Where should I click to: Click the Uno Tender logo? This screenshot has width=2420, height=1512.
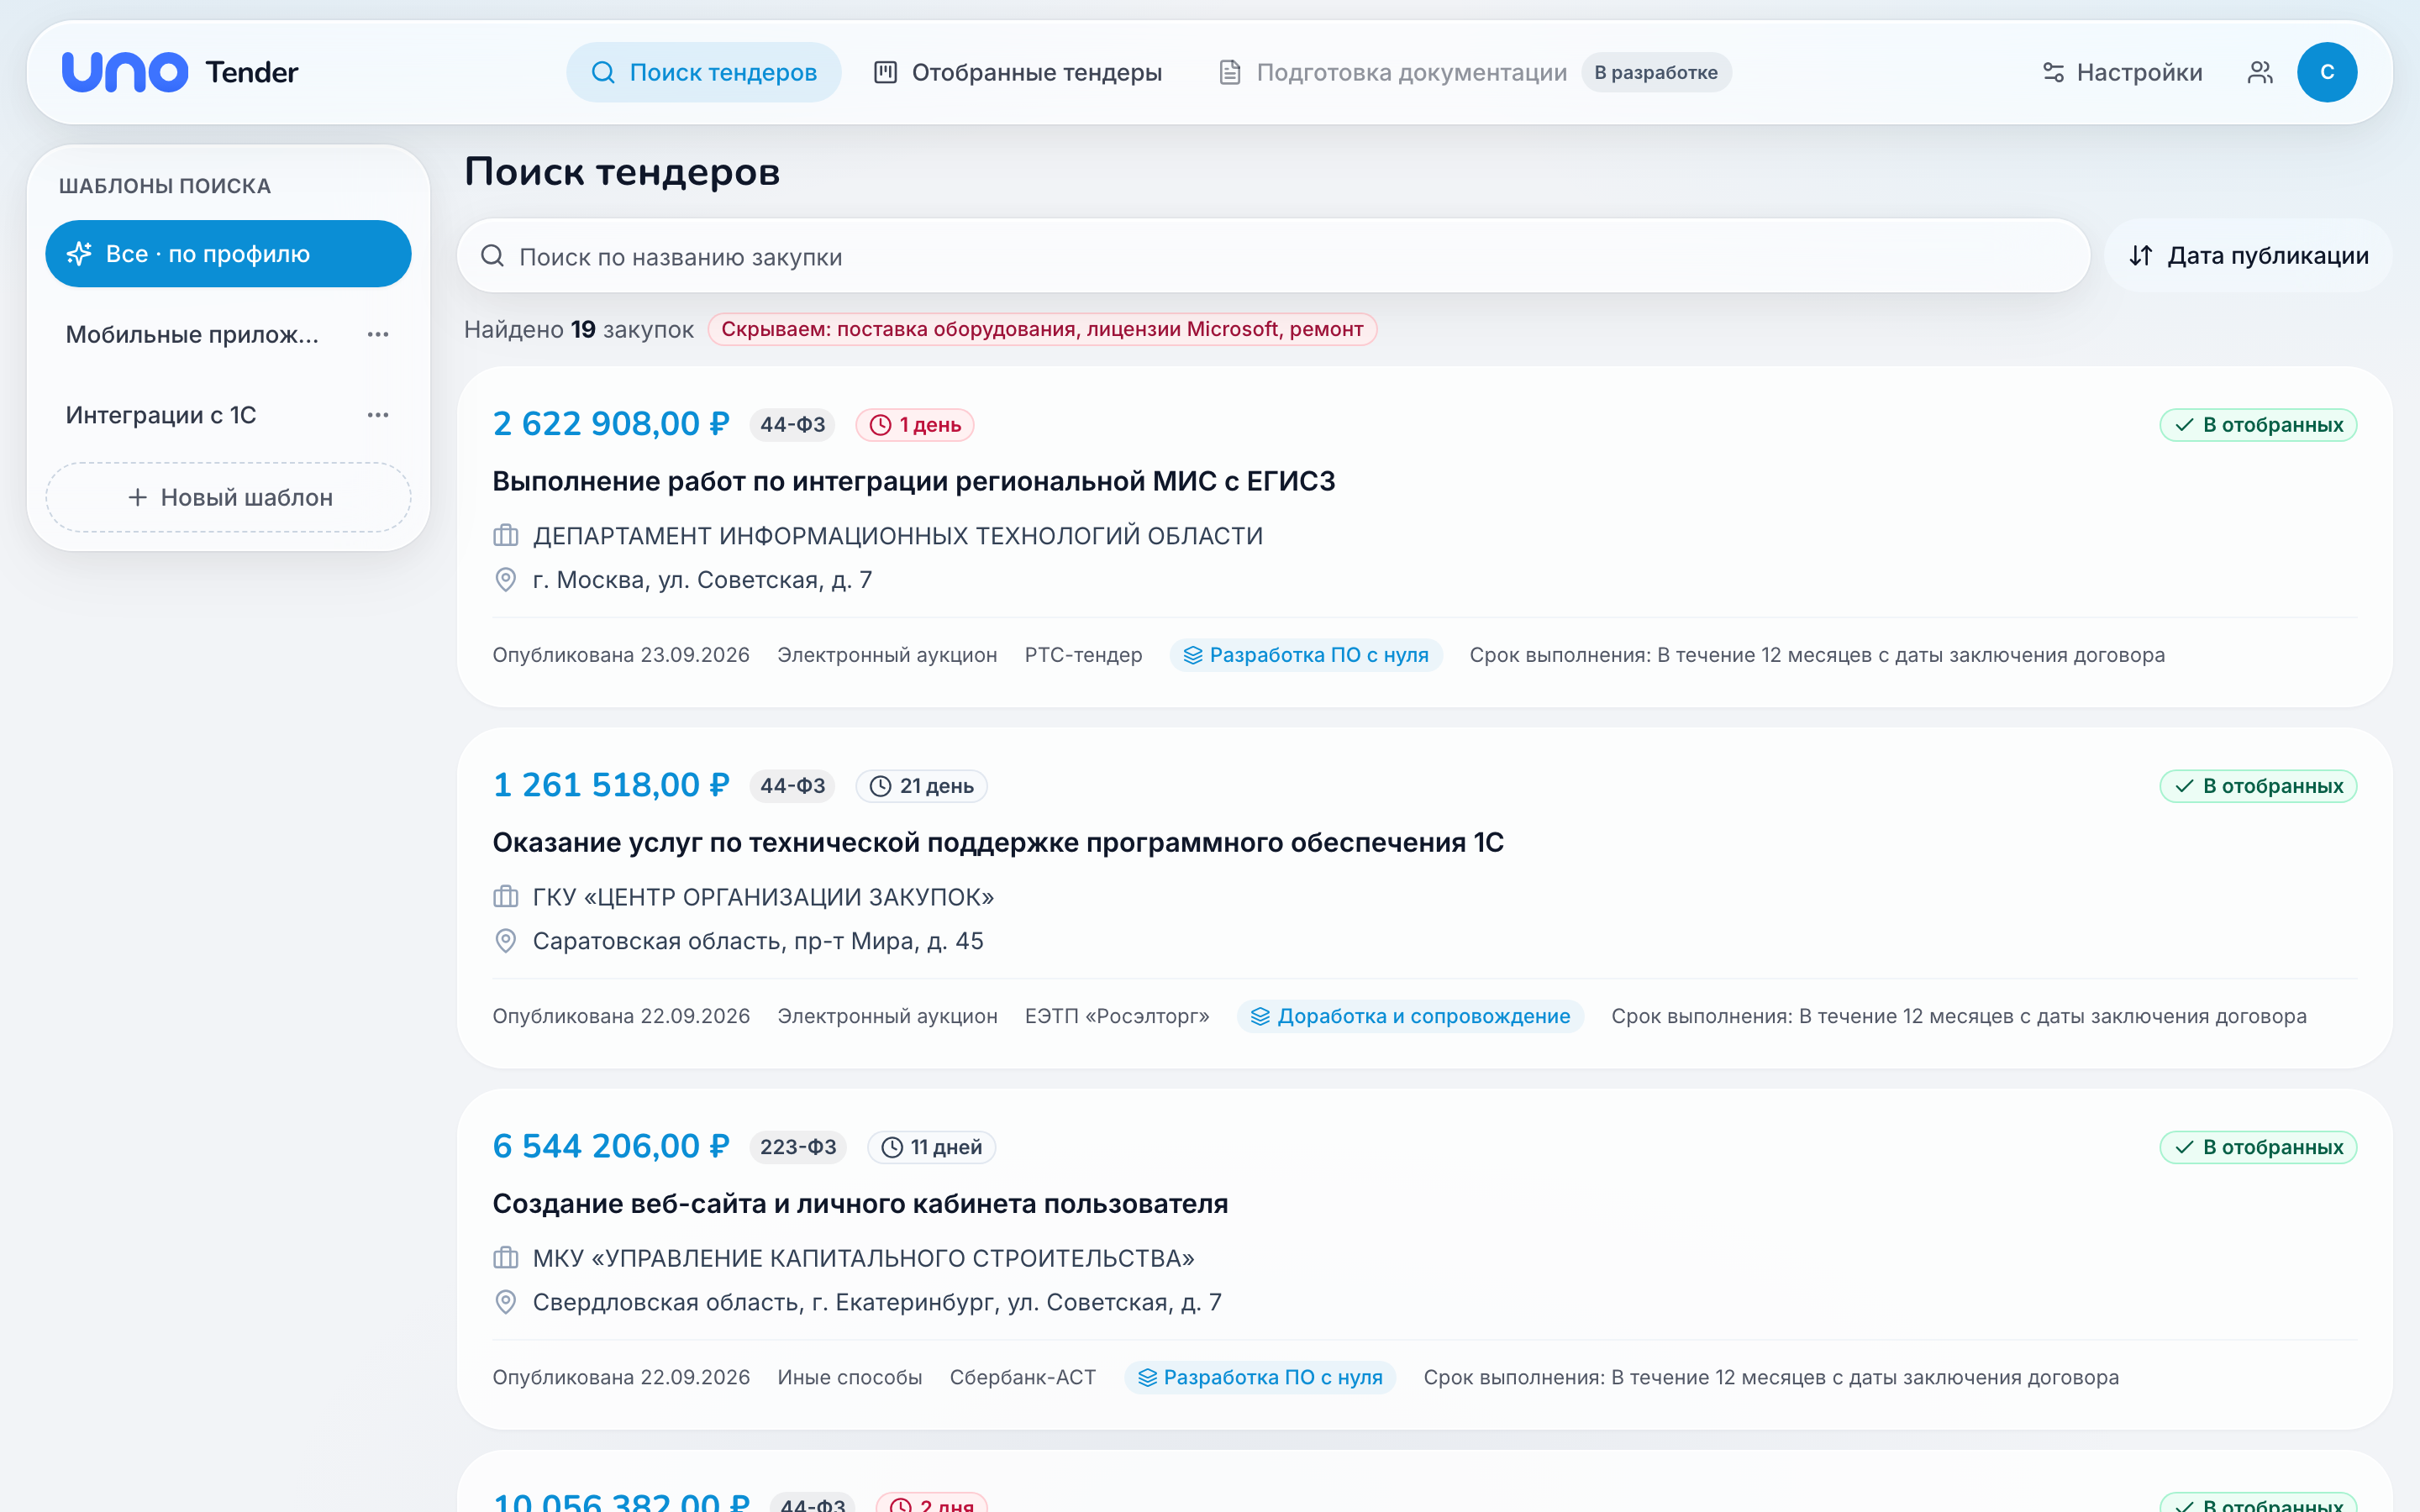pyautogui.click(x=180, y=72)
